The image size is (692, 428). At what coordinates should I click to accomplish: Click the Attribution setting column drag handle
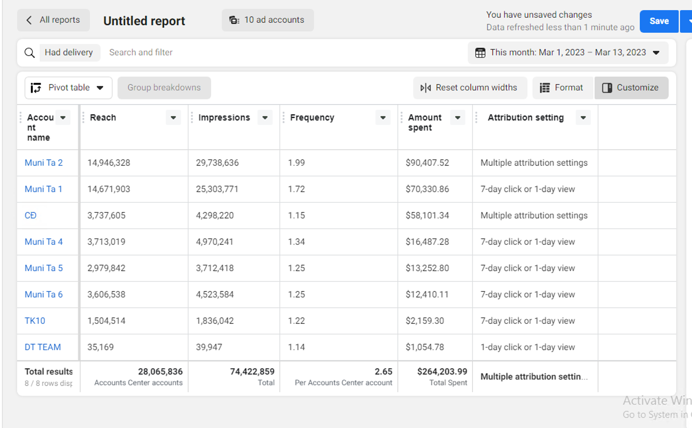476,118
